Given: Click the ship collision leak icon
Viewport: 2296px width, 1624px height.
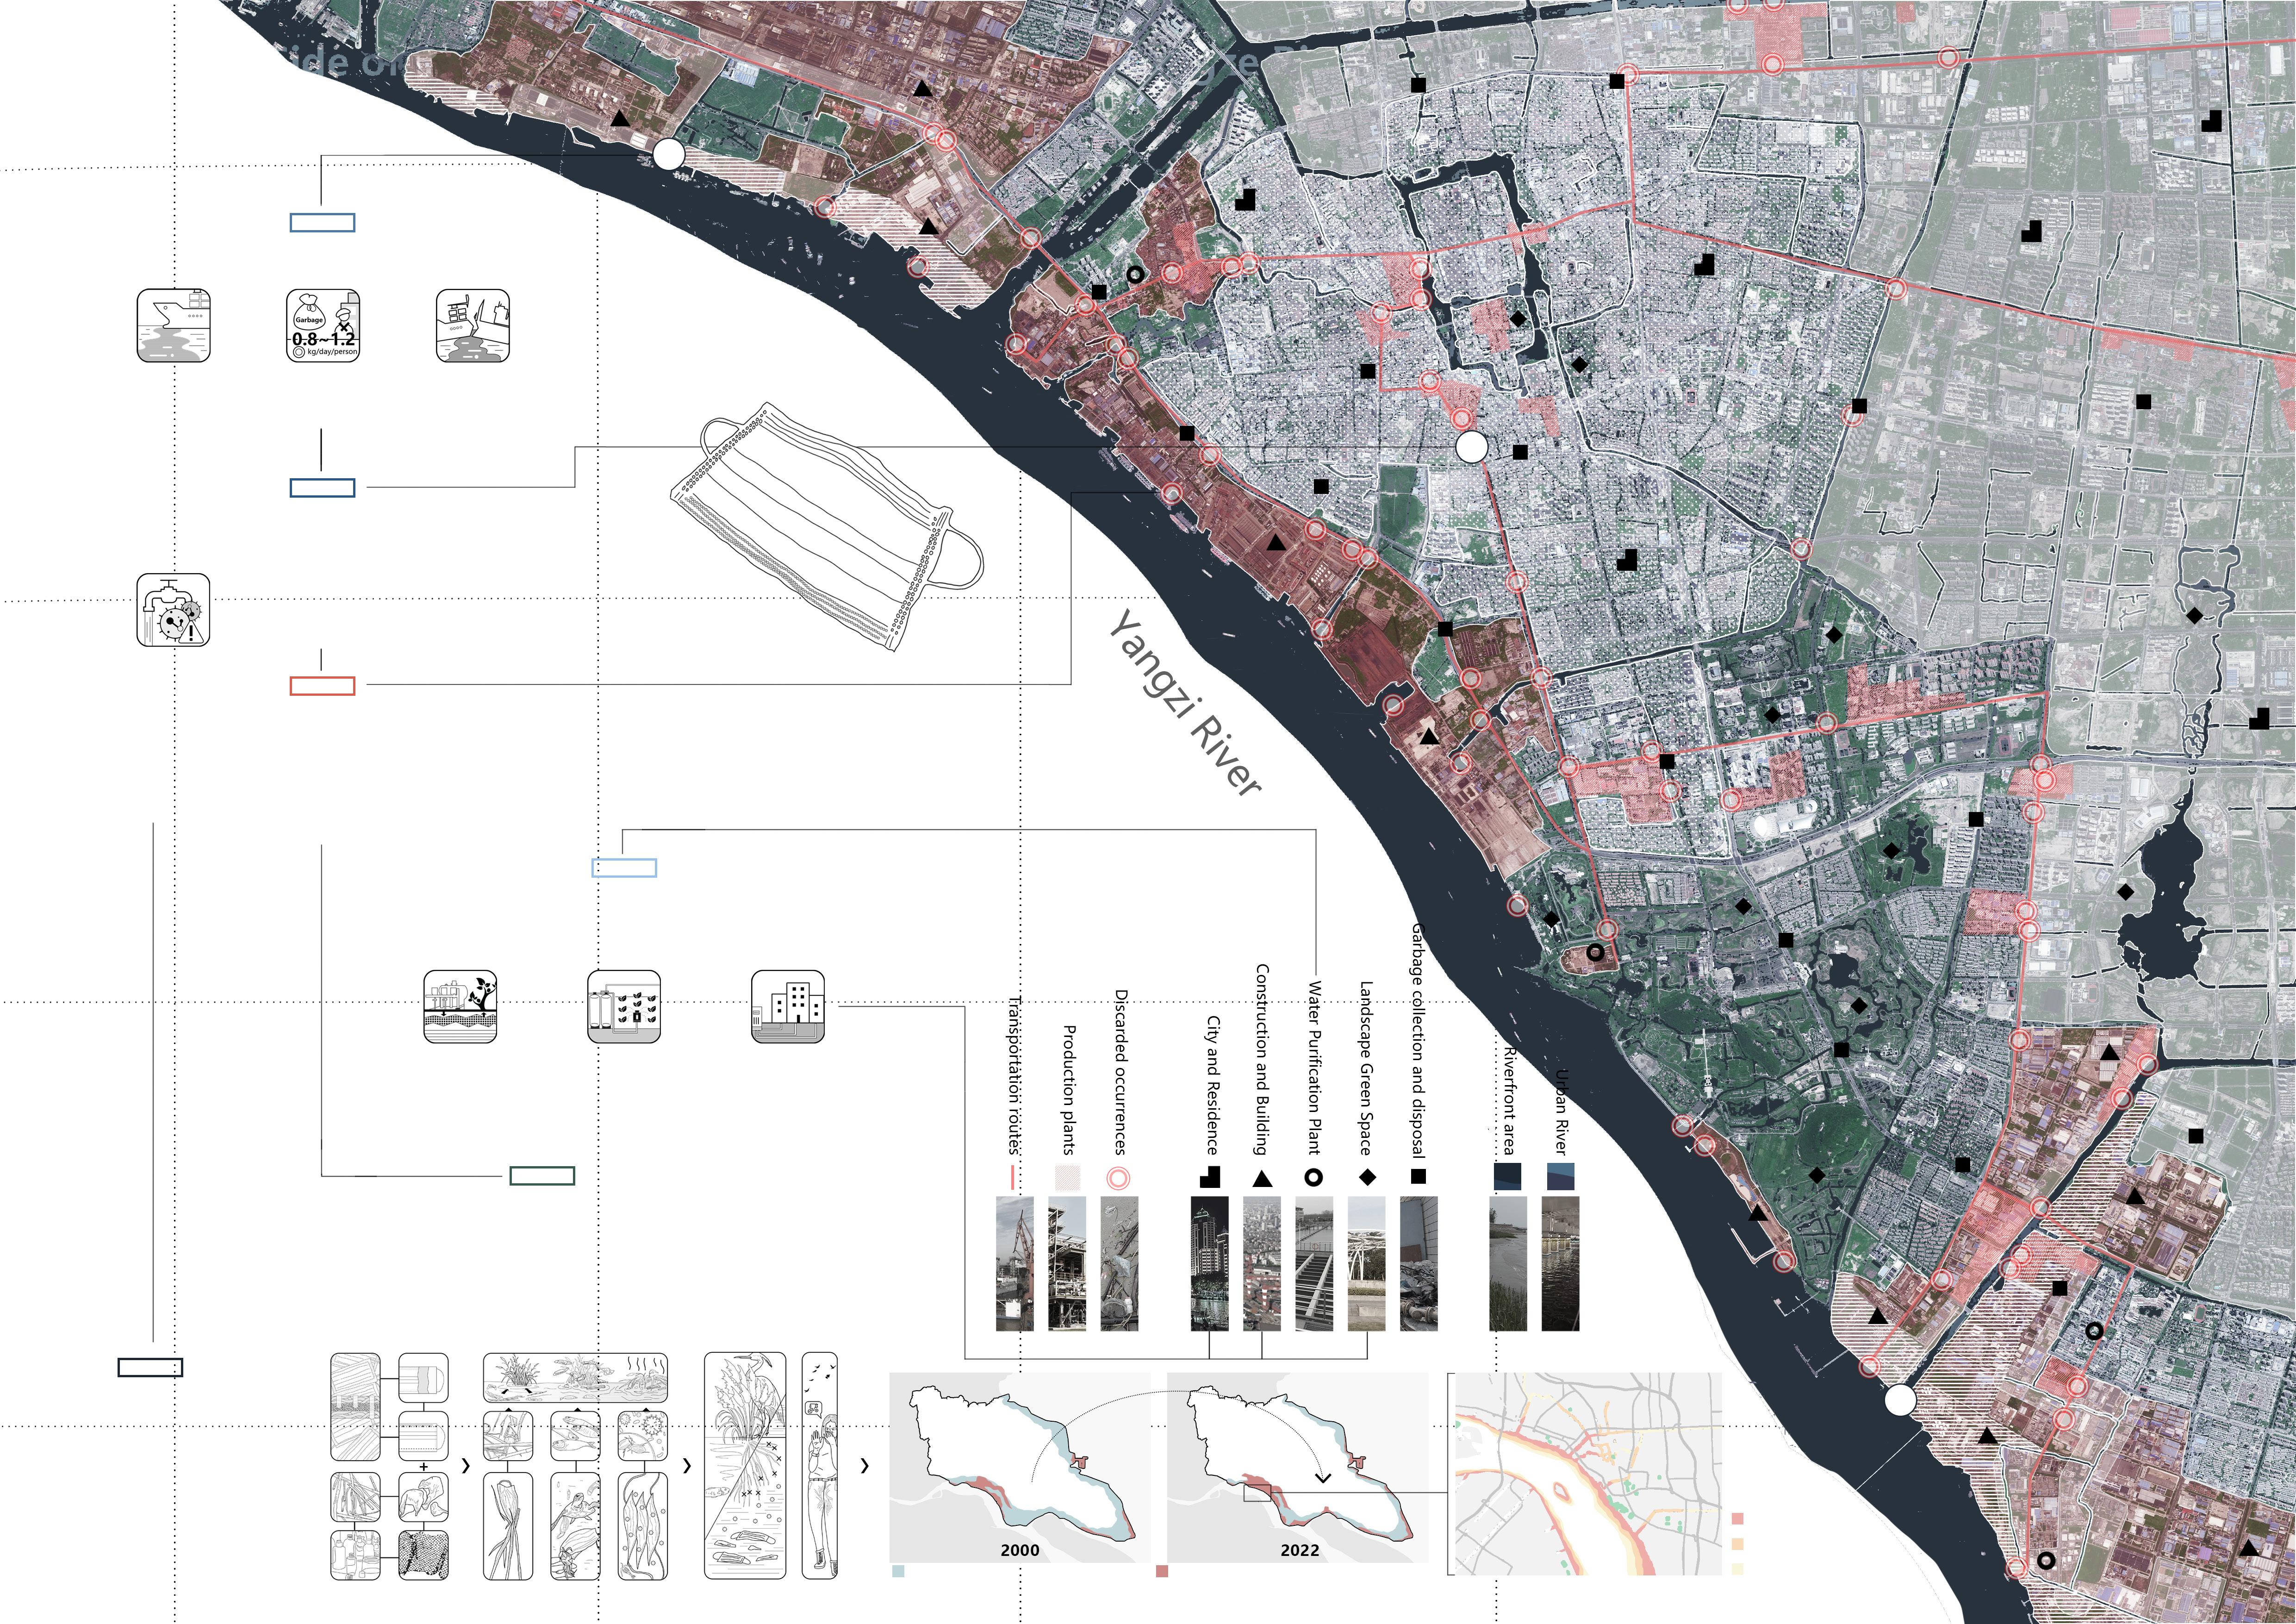Looking at the screenshot, I should coord(473,326).
